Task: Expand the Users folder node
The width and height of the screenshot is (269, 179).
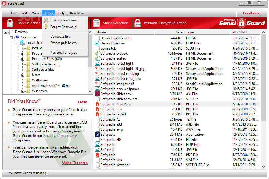Action: pos(22,75)
